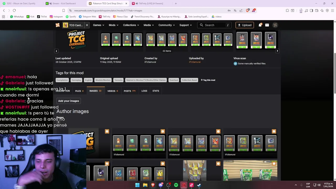Select the Textures tag

point(118,80)
